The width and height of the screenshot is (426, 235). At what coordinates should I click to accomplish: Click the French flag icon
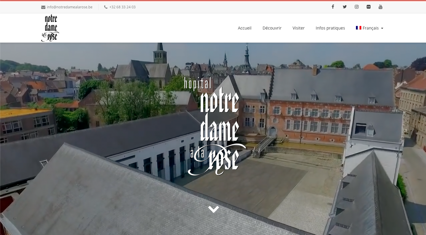coord(359,28)
